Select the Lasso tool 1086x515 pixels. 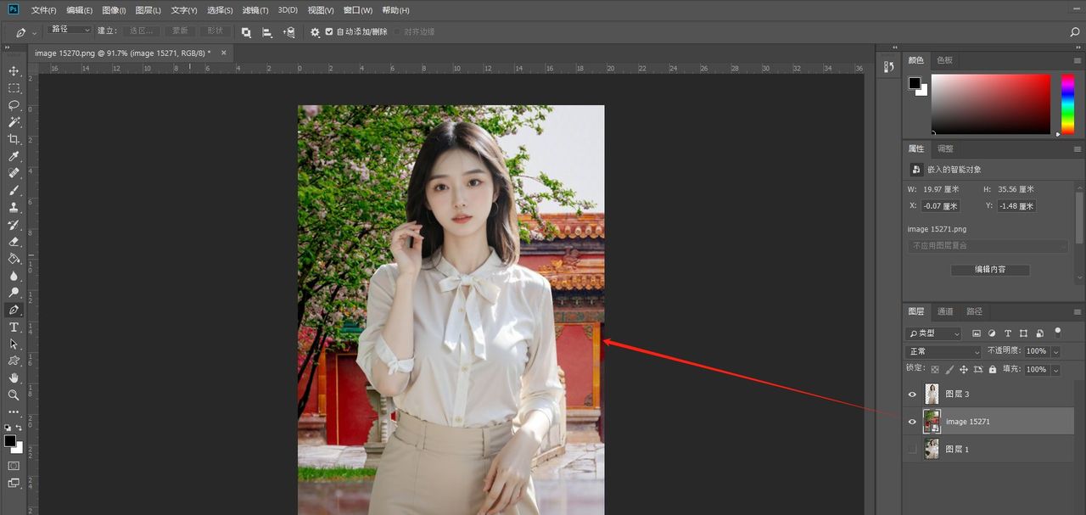[x=14, y=105]
